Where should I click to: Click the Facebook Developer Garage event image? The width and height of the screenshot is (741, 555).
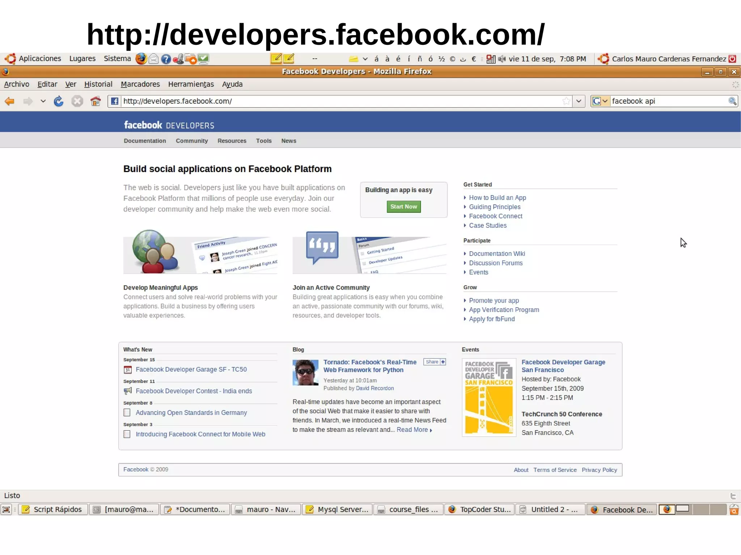[489, 397]
